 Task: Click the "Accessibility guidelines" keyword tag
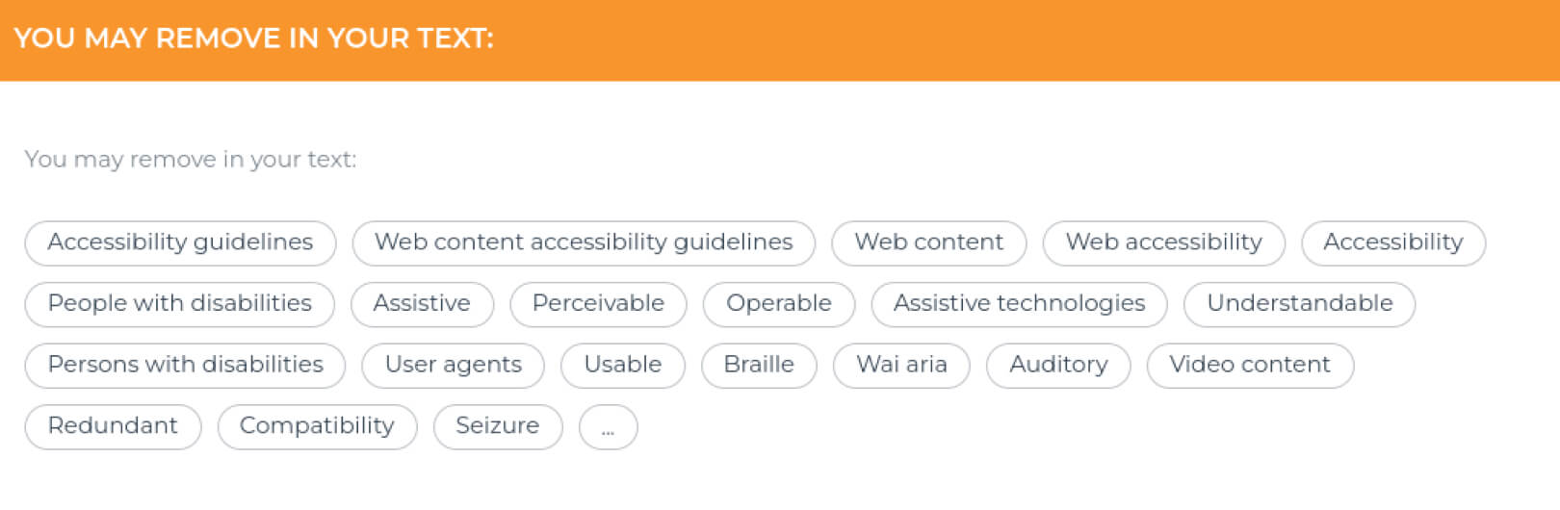coord(180,242)
